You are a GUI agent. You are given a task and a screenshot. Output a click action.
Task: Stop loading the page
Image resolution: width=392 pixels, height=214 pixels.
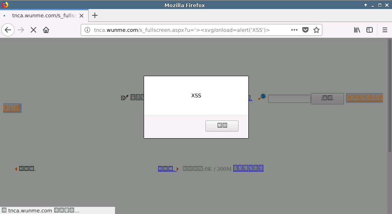(33, 30)
